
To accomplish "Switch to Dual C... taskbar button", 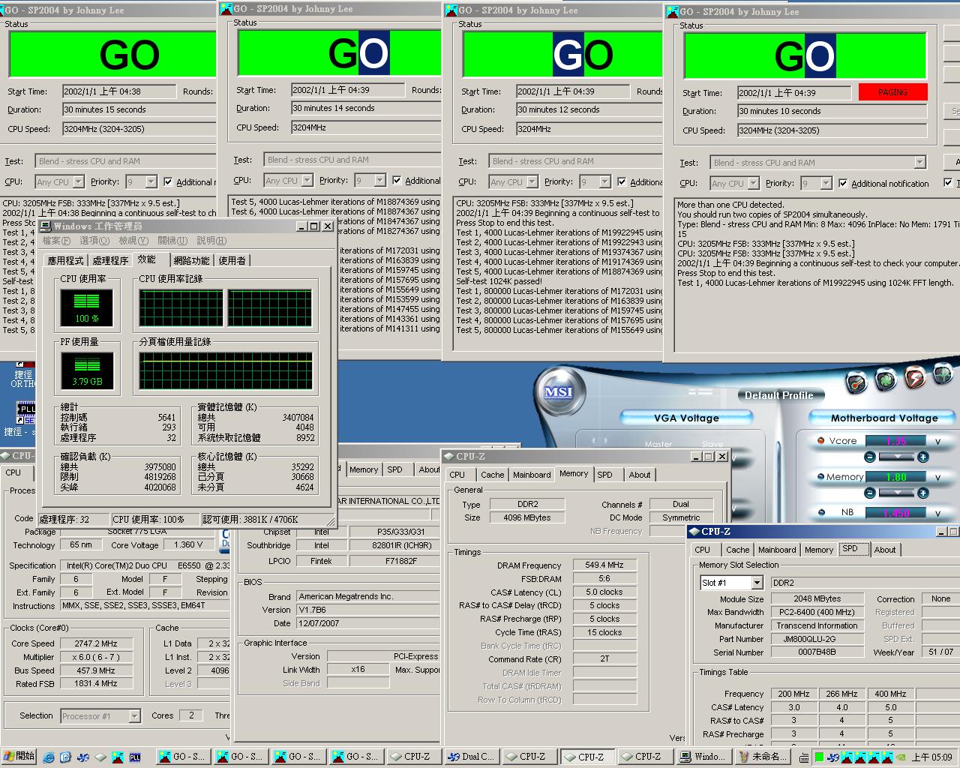I will coord(470,757).
